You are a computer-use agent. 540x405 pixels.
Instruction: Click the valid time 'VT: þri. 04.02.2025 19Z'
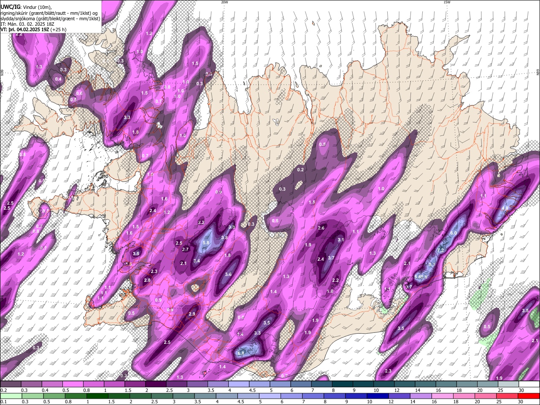pos(25,30)
